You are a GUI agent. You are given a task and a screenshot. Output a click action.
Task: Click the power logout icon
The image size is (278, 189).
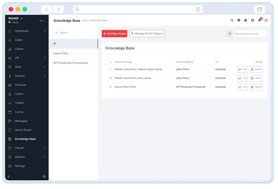click(x=266, y=20)
